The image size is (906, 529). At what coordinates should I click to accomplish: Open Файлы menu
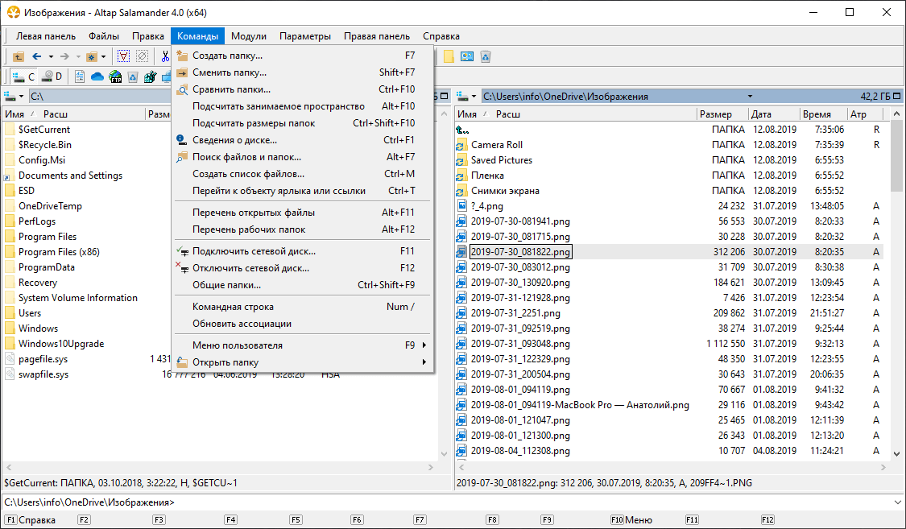(x=104, y=35)
